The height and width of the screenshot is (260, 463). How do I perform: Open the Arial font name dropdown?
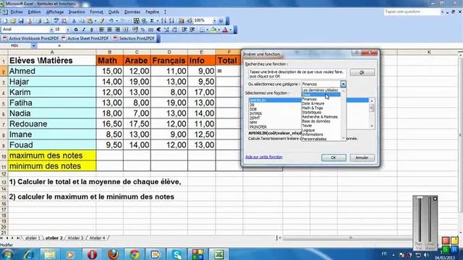point(51,30)
